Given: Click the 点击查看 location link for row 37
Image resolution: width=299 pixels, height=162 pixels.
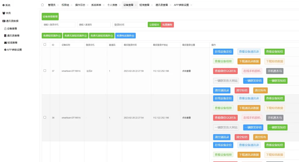Looking at the screenshot, I should pos(186,71).
